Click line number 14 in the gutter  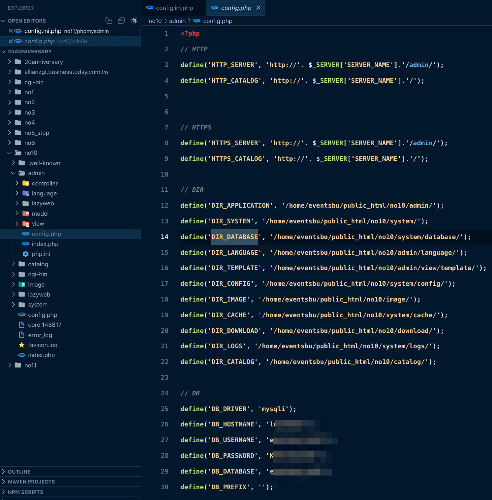(165, 237)
